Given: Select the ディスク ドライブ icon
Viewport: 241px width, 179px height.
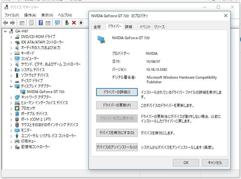Looking at the screenshot, I should point(17,81).
